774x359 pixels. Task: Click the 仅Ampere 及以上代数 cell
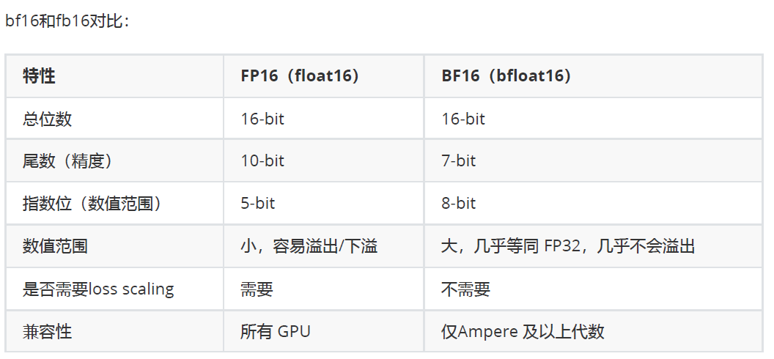(594, 331)
